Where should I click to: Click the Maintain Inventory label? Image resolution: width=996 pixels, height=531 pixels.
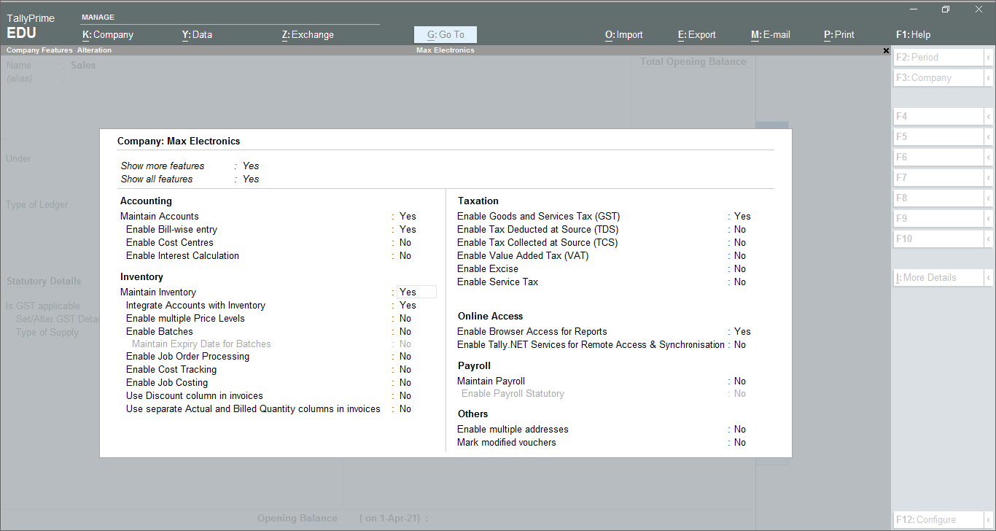coord(158,292)
